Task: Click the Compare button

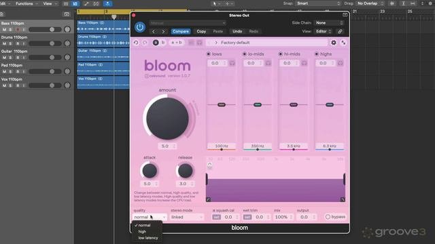Action: pos(181,31)
